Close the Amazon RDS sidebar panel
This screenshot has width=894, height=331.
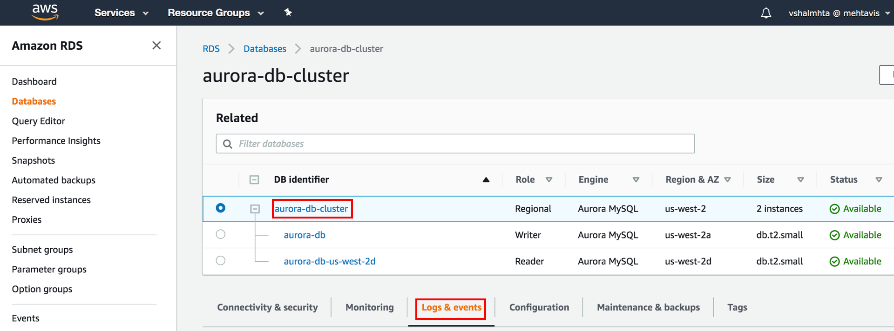tap(156, 45)
